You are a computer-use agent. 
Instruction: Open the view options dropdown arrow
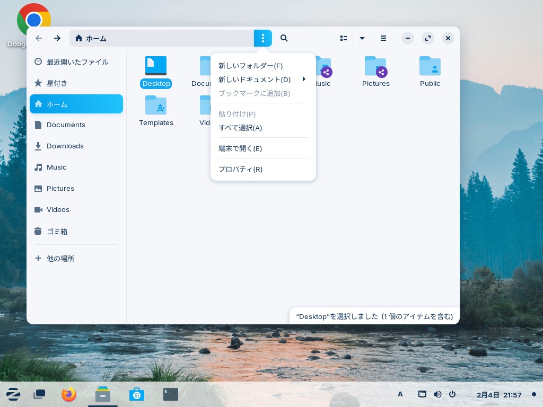pyautogui.click(x=362, y=38)
